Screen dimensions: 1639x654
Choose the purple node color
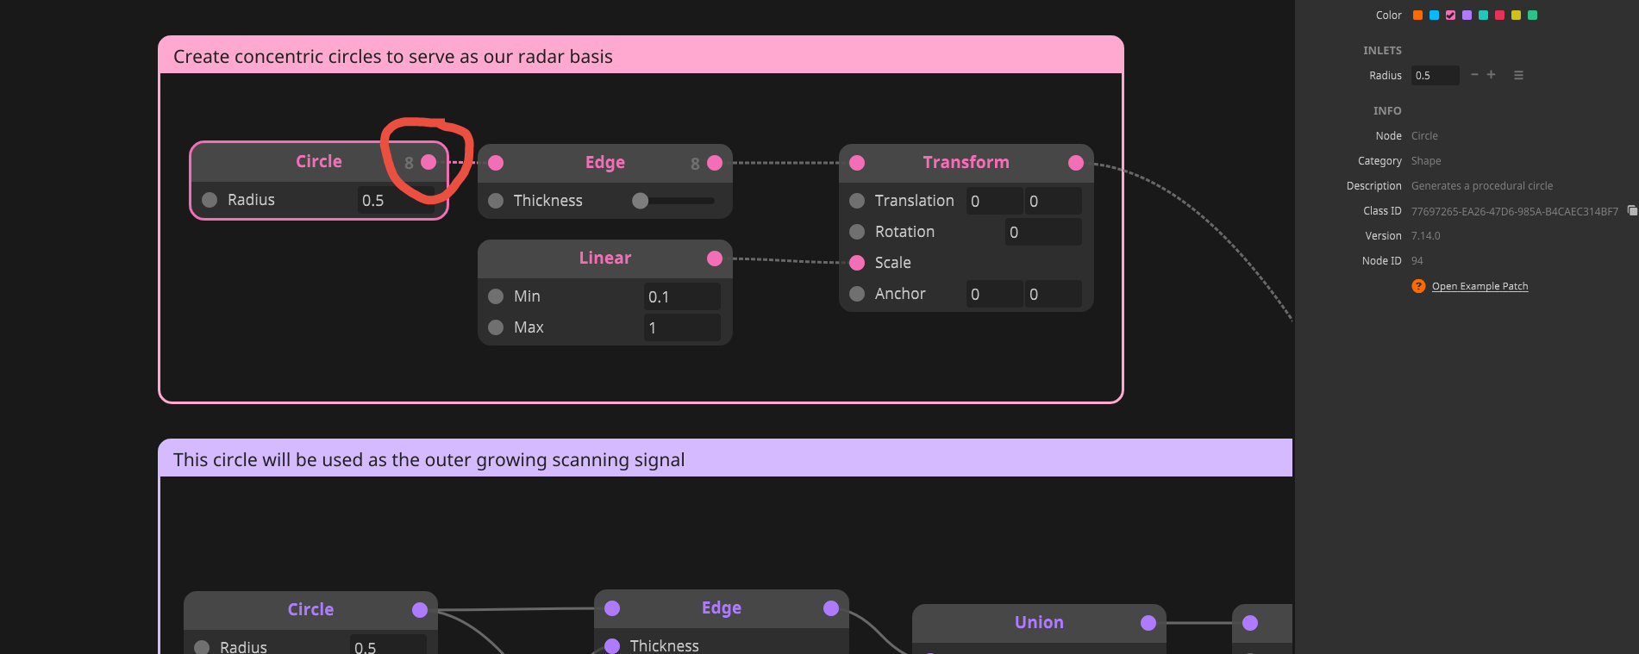(x=1467, y=16)
